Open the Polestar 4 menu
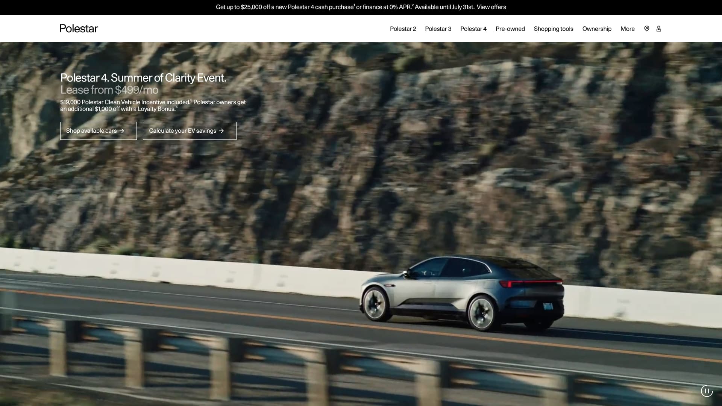Screen dimensions: 722x406 [x=473, y=29]
